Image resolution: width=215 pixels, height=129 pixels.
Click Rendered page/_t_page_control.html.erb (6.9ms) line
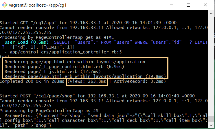pos(64,67)
